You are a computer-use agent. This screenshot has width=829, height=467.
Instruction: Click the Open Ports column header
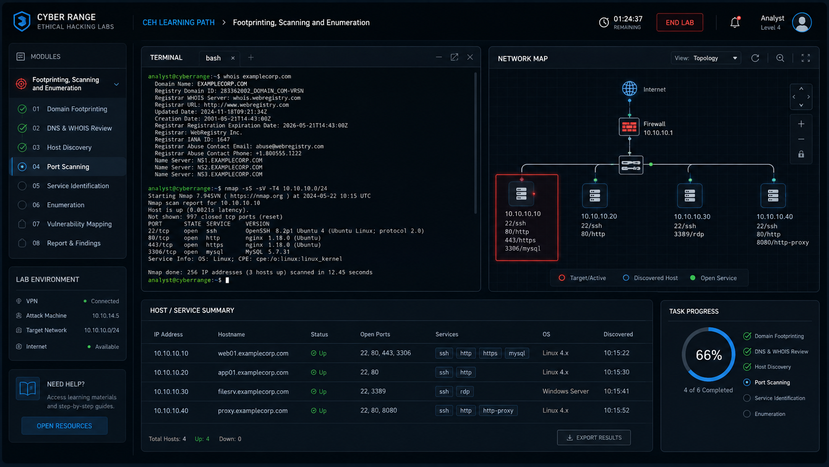click(375, 334)
